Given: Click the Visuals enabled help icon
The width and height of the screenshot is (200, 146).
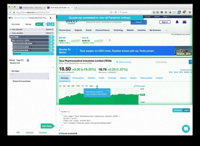Looking at the screenshot, I should pos(76,133).
